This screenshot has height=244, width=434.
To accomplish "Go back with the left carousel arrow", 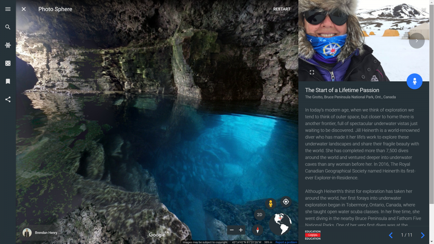I will [x=311, y=40].
